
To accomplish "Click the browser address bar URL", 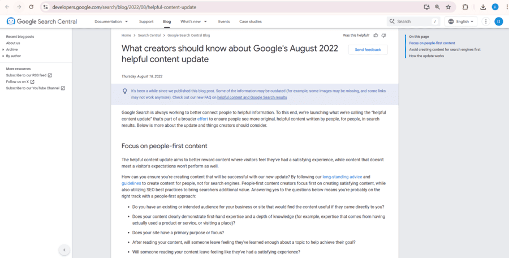I will point(124,7).
